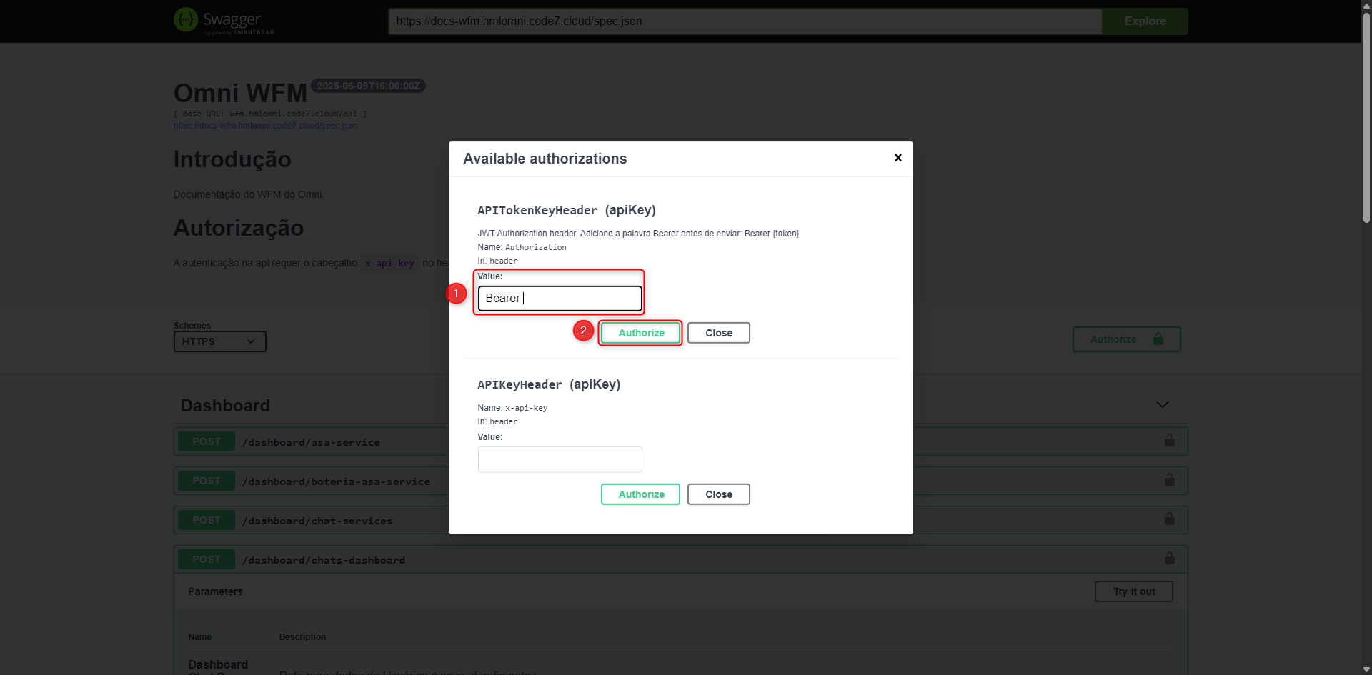This screenshot has height=675, width=1372.
Task: Click the Explore button
Action: [1144, 21]
